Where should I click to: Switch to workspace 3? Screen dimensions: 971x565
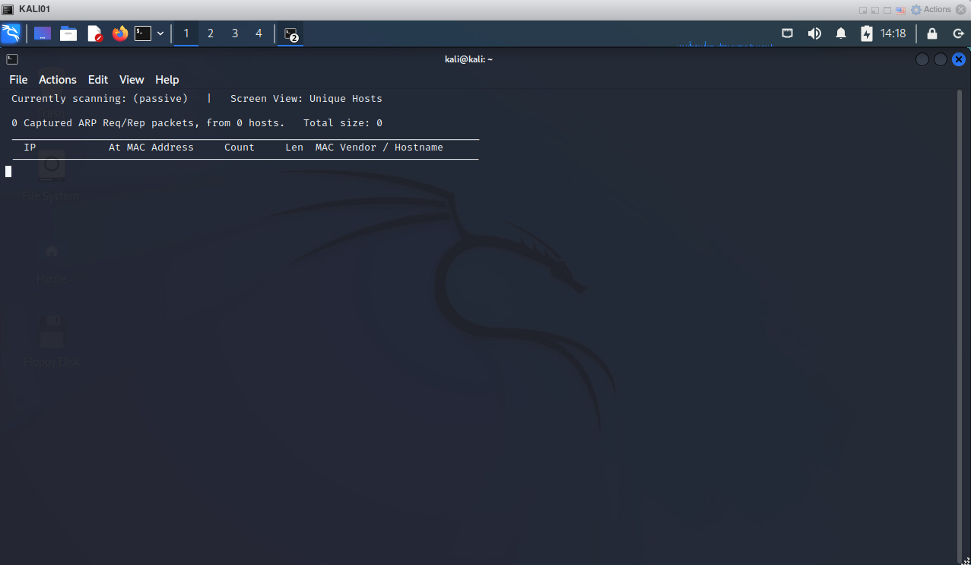[x=235, y=33]
